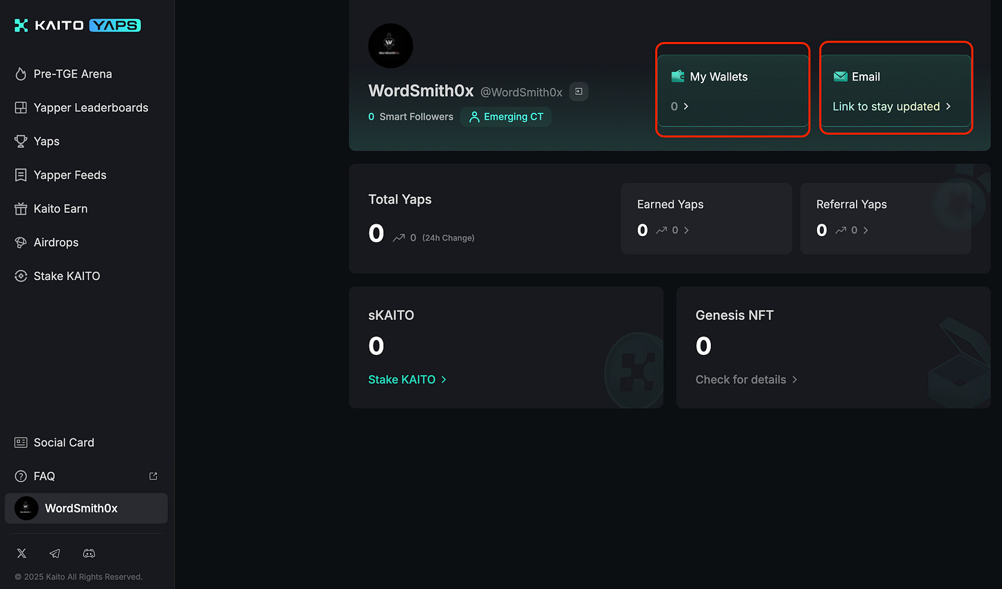Open the X (Twitter) social icon
The image size is (1002, 589).
[21, 553]
